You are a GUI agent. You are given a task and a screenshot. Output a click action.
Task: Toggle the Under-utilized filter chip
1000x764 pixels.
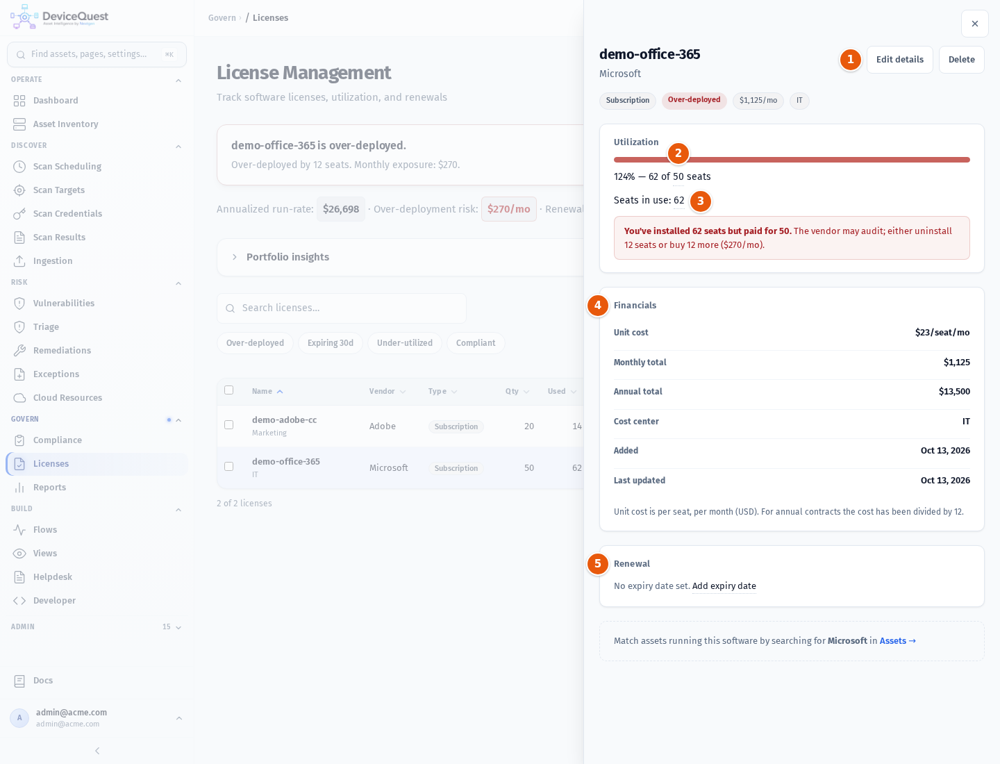(x=405, y=343)
